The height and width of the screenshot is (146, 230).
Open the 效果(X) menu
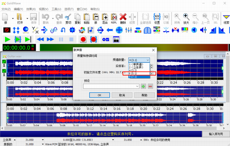(31, 9)
